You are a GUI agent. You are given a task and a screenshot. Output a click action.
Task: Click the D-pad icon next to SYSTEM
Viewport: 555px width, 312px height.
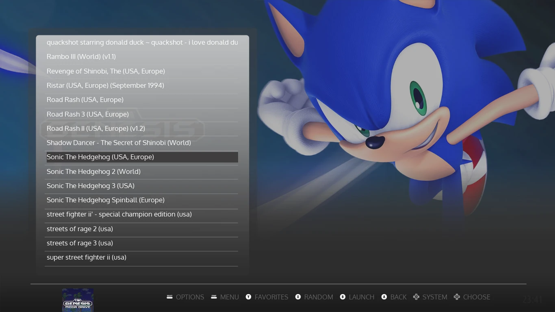pyautogui.click(x=416, y=297)
